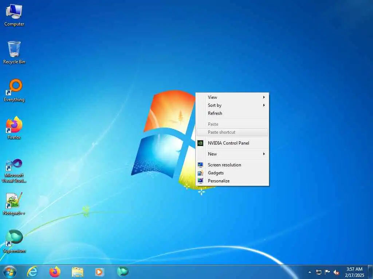This screenshot has width=373, height=279.
Task: Expand the Sort by submenu
Action: click(x=232, y=105)
